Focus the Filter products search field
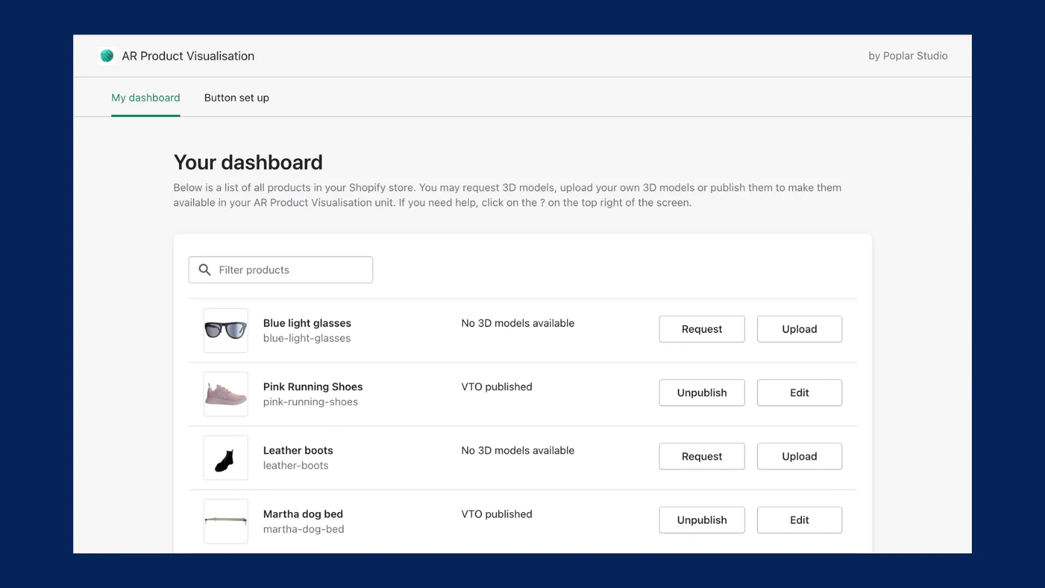 (x=281, y=270)
